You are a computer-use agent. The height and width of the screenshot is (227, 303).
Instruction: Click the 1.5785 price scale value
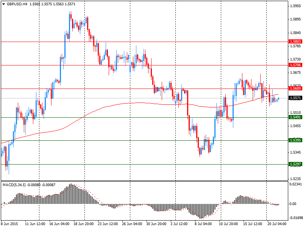tap(295, 46)
